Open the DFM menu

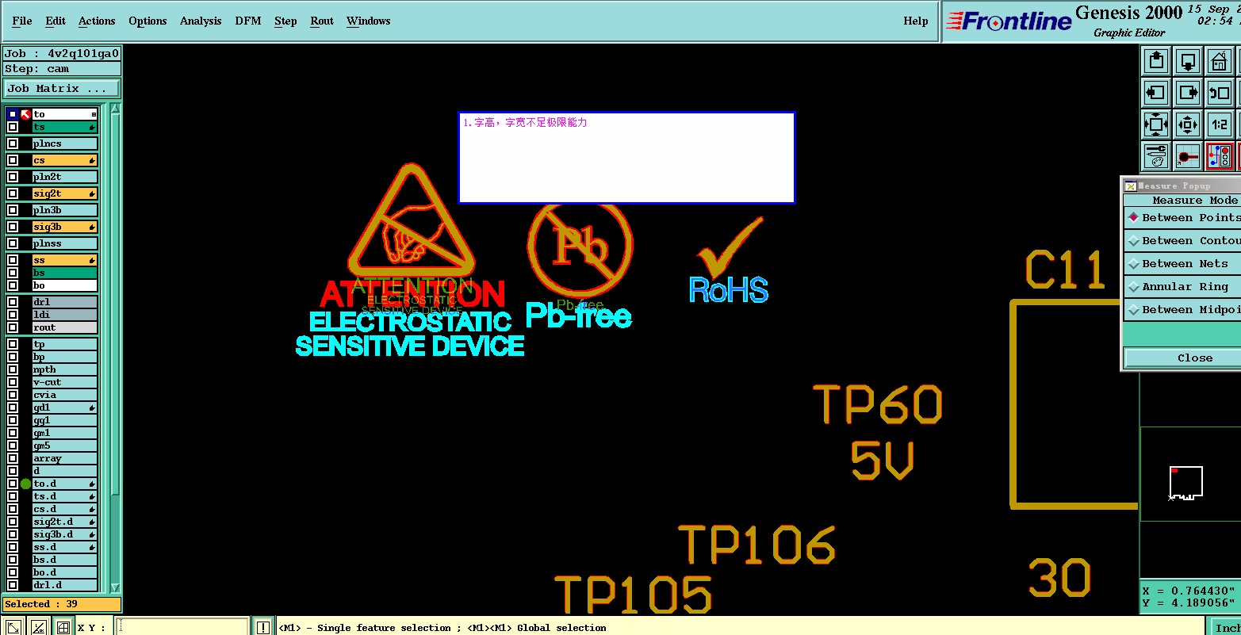point(248,21)
